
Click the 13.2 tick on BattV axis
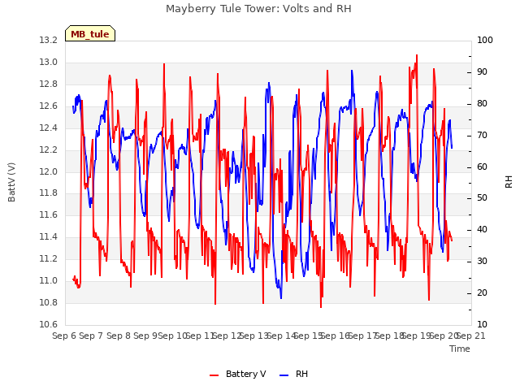[49, 41]
